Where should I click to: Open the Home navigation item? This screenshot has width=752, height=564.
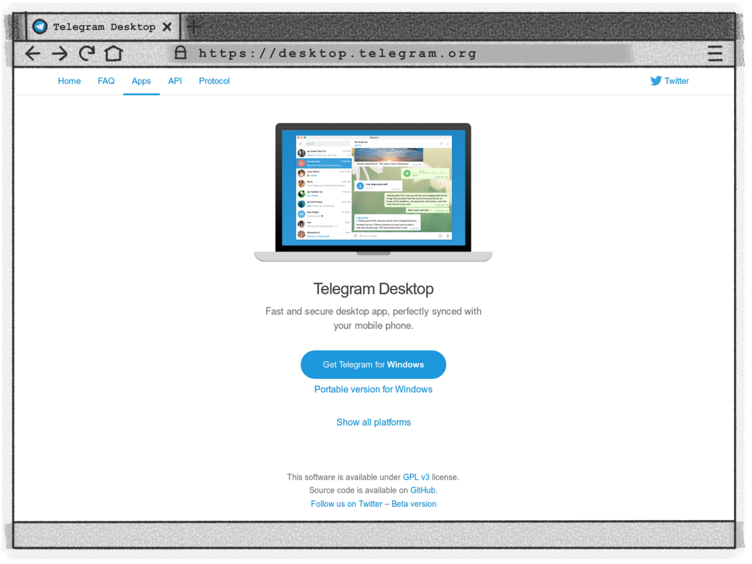69,81
